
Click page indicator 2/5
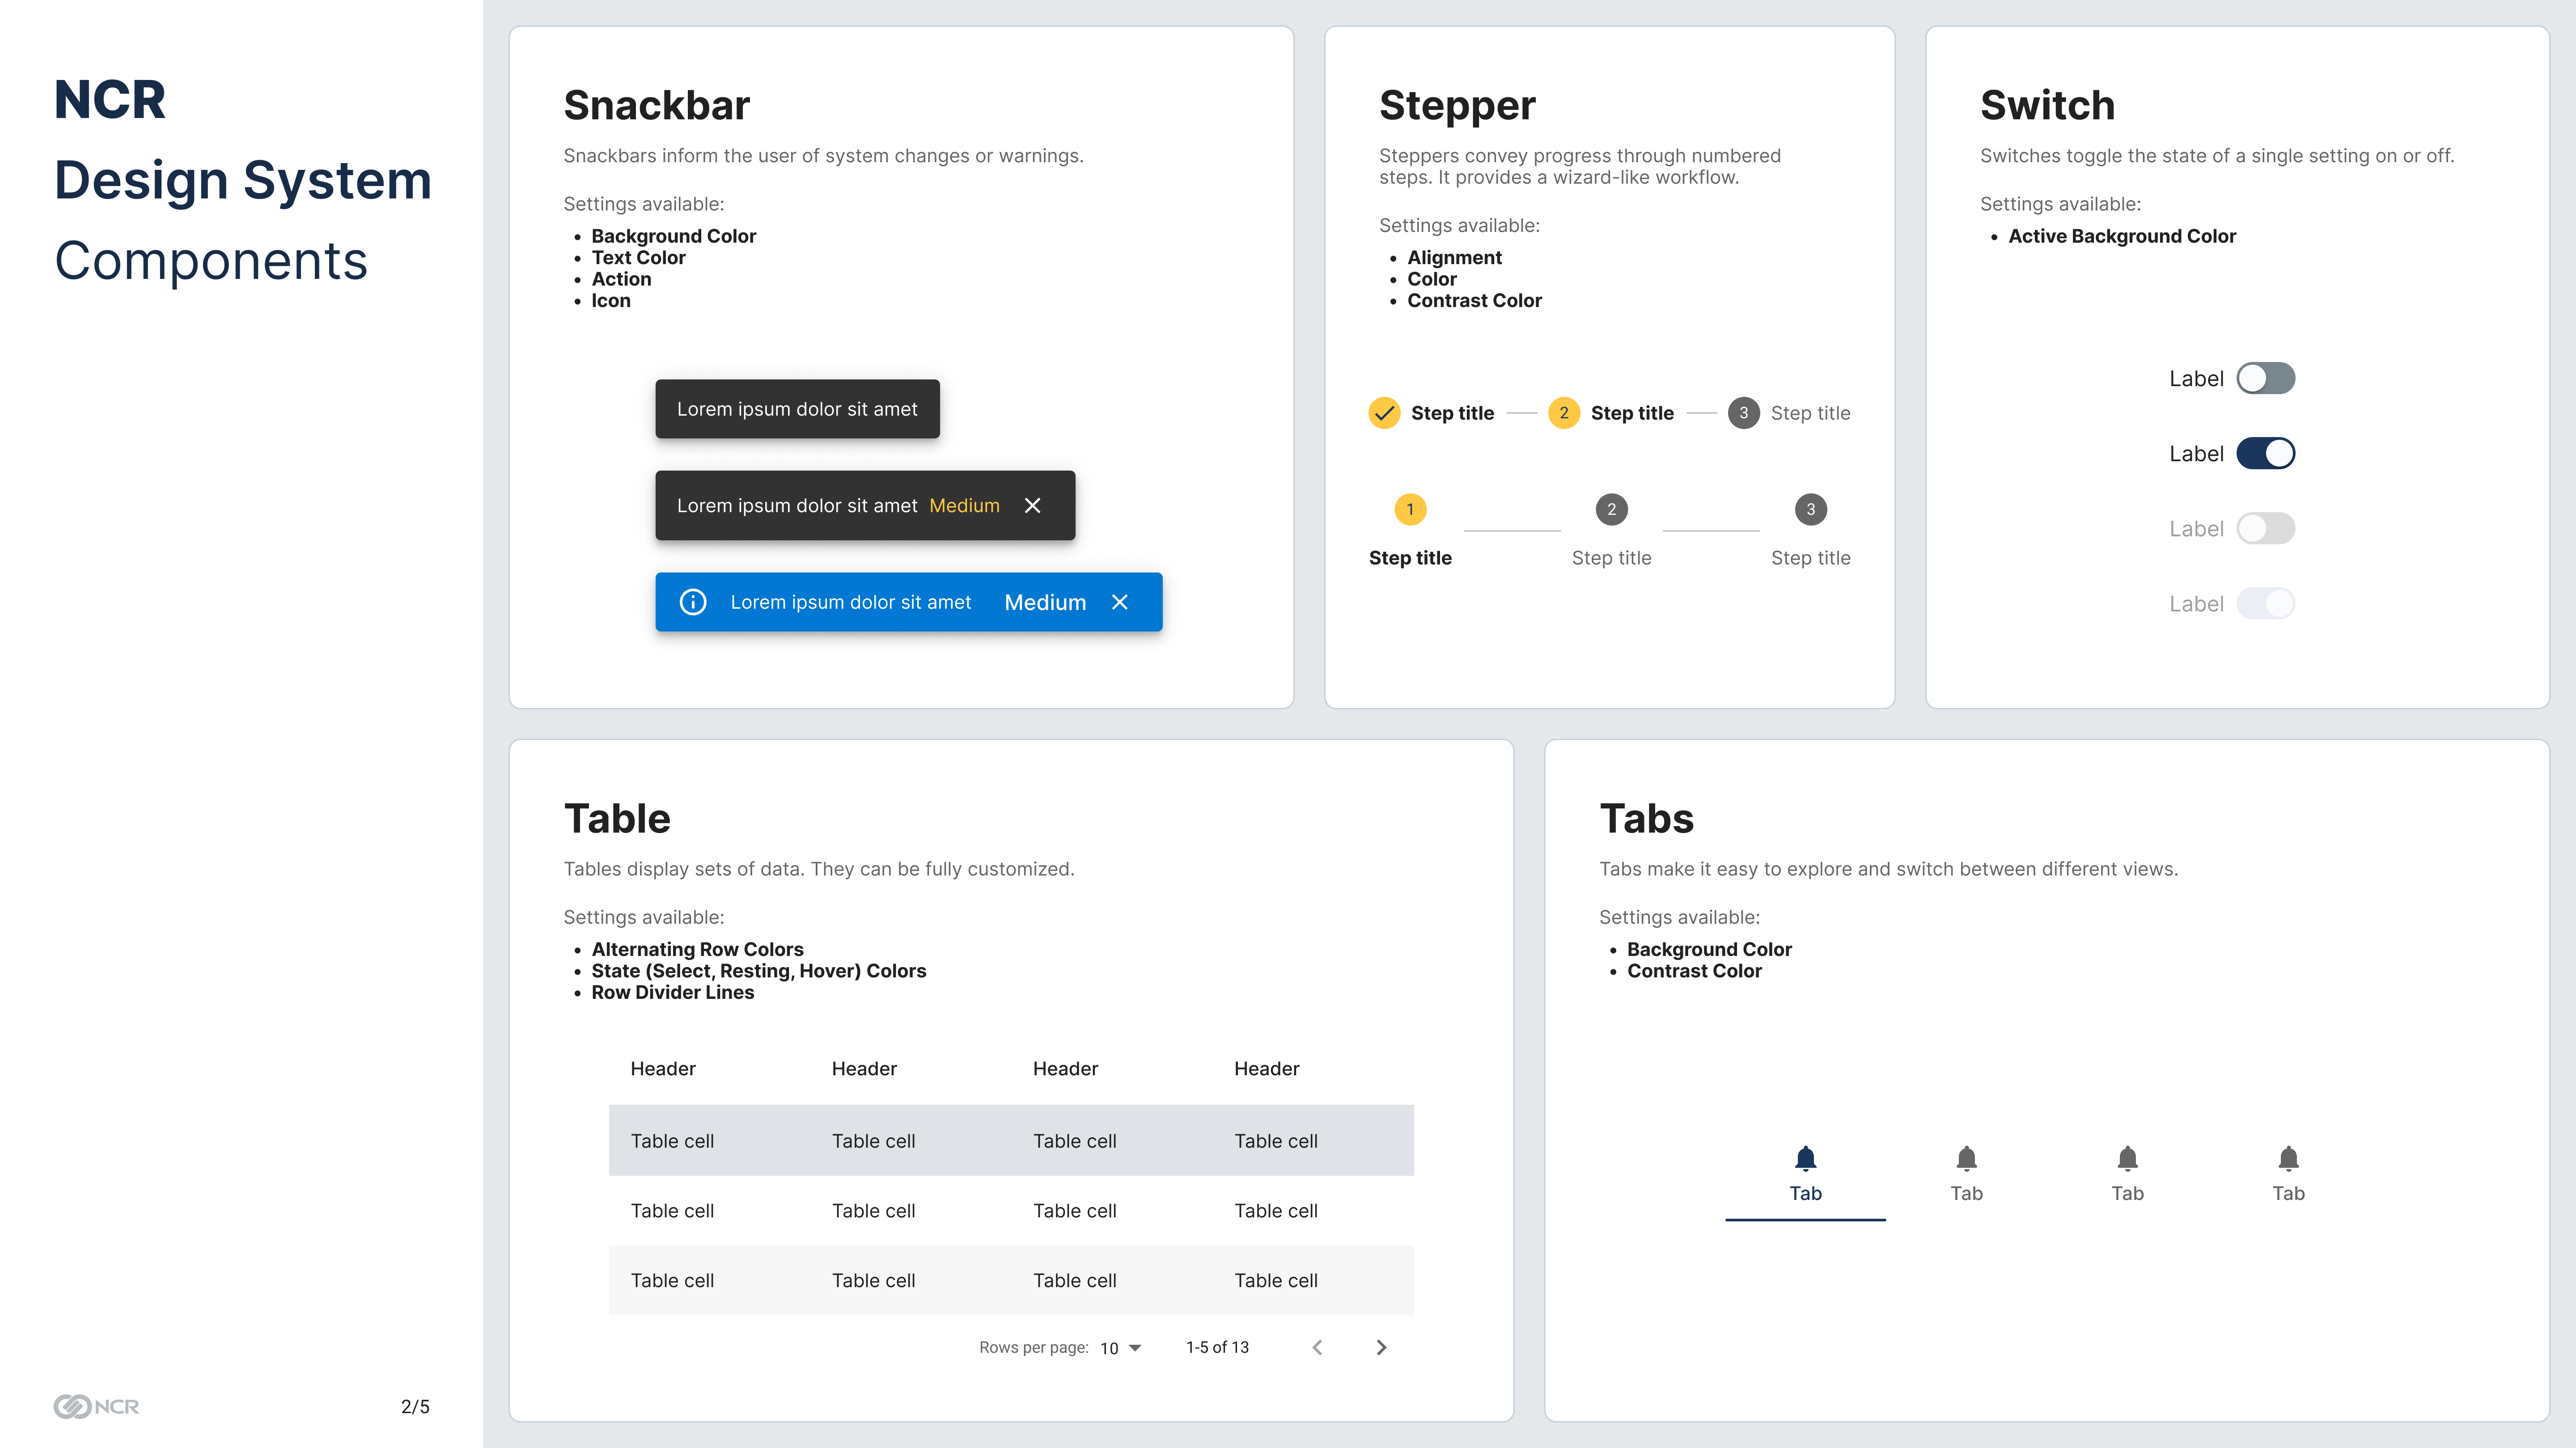415,1406
